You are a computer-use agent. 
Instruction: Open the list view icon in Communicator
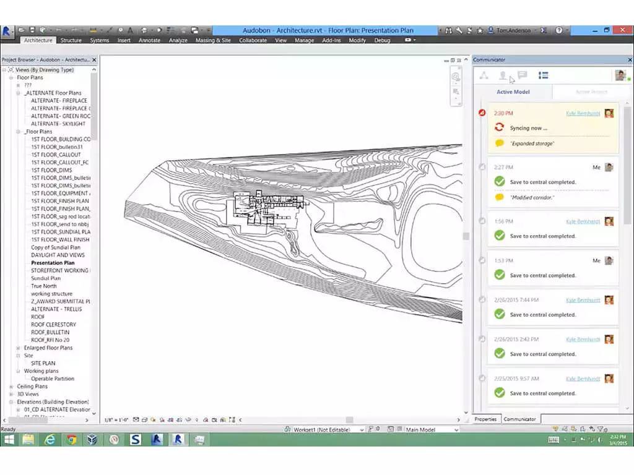coord(543,75)
